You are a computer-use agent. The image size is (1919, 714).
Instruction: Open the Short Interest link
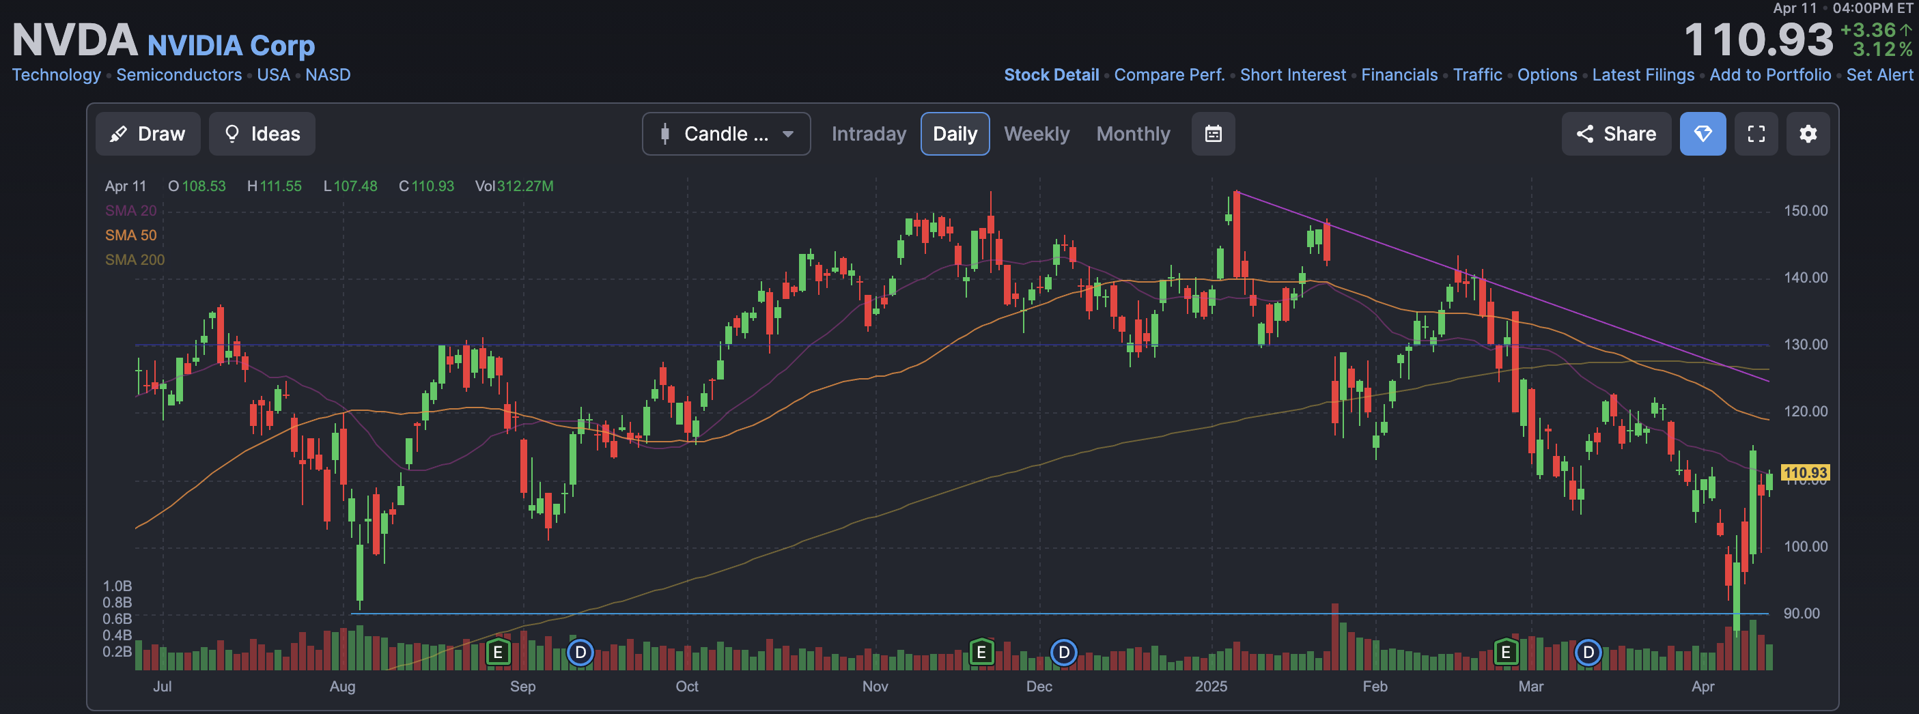(1293, 74)
